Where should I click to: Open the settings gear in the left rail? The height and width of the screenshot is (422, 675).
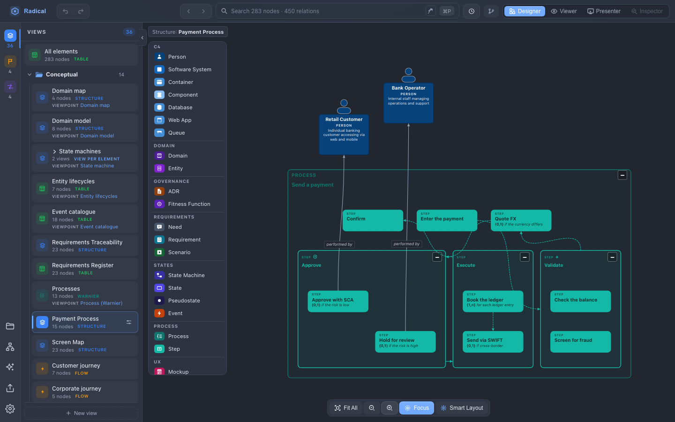[10, 409]
